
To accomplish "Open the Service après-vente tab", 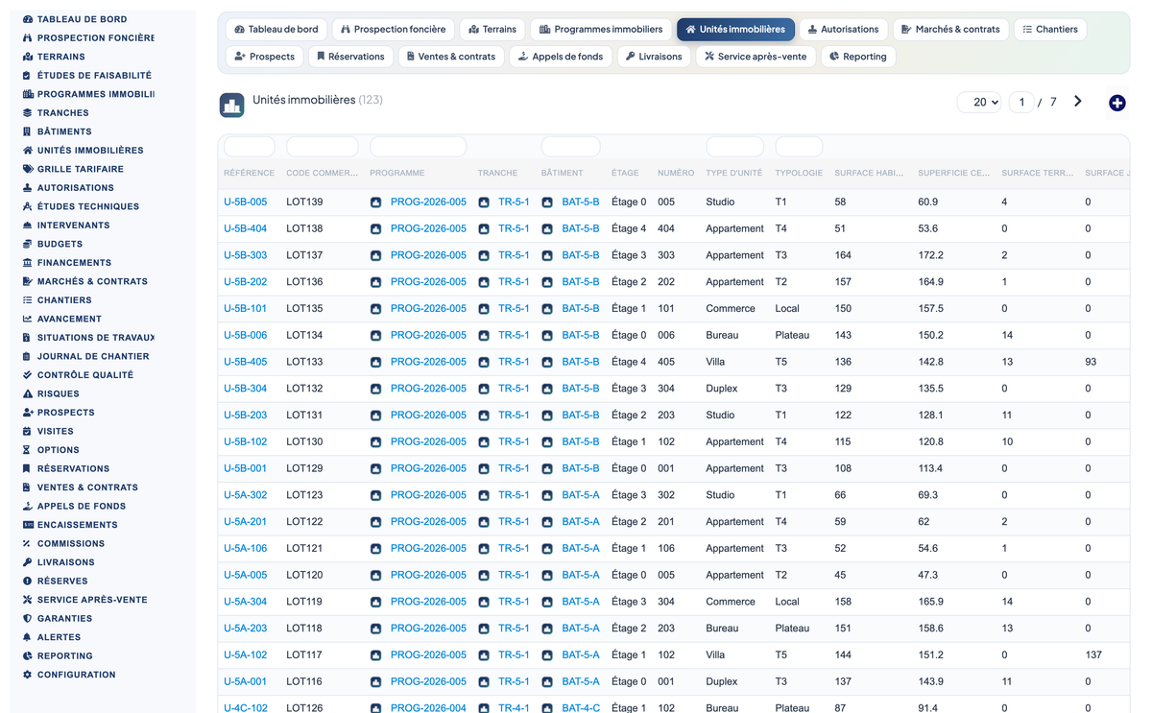I will click(x=756, y=57).
